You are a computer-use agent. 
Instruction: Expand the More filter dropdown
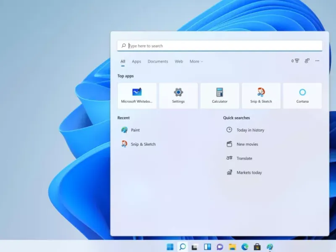click(x=196, y=61)
